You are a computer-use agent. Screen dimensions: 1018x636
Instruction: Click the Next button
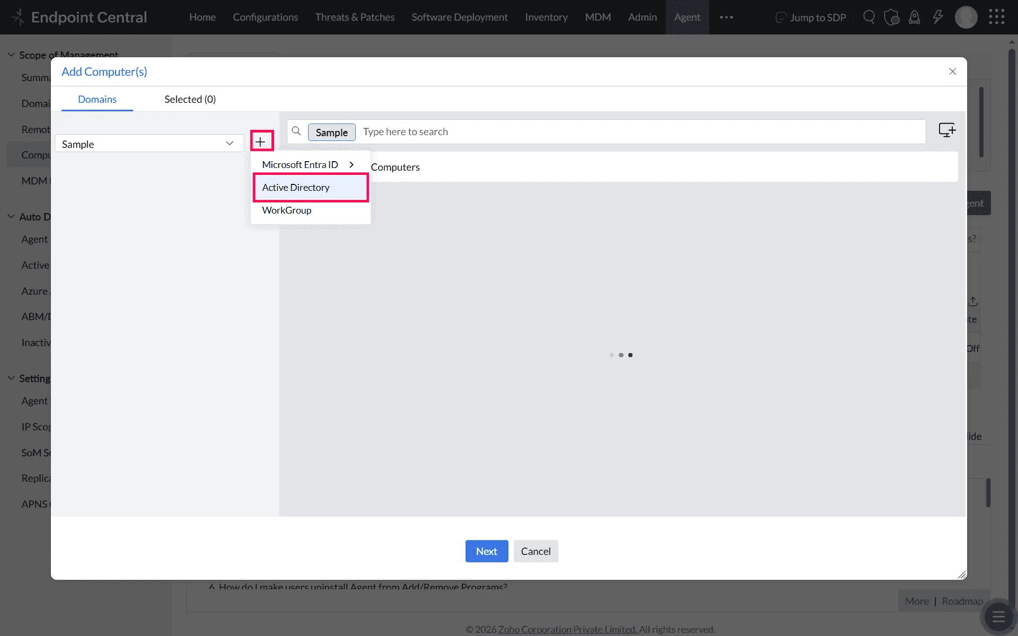pyautogui.click(x=486, y=551)
